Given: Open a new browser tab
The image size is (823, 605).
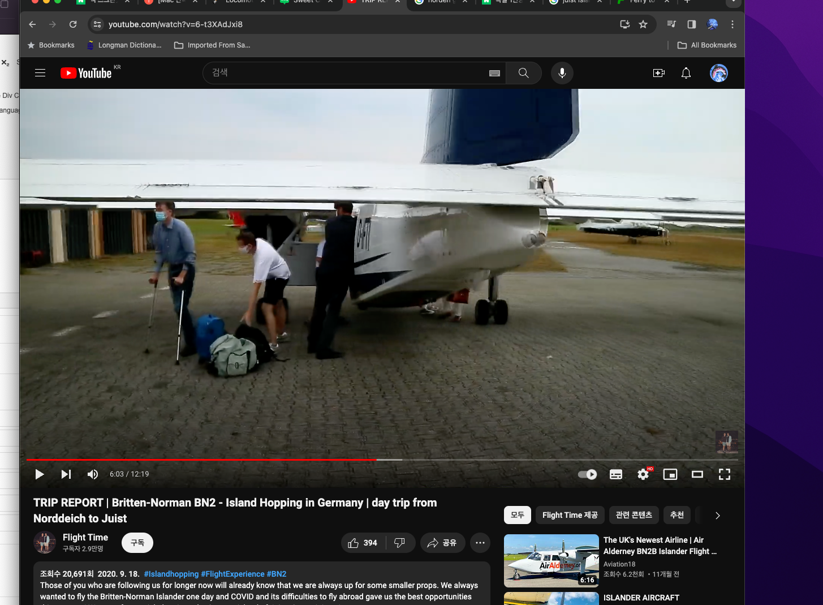Looking at the screenshot, I should tap(687, 2).
